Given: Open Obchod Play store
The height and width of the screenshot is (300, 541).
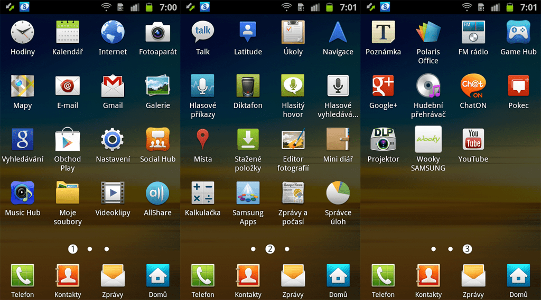Looking at the screenshot, I should (x=68, y=140).
